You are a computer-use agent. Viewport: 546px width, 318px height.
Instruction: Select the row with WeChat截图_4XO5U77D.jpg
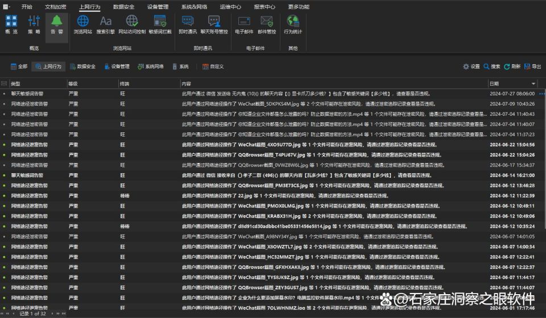point(269,145)
